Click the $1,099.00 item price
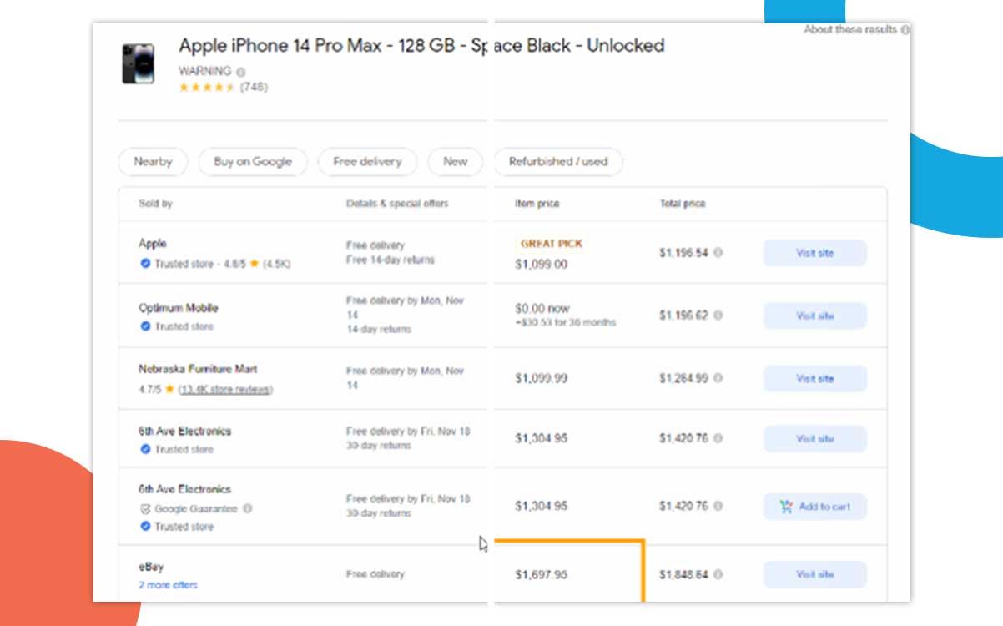Viewport: 1003px width, 626px height. (x=541, y=265)
